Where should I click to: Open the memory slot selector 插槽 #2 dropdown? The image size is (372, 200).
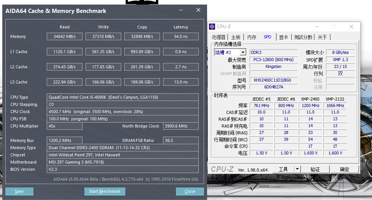tap(243, 52)
